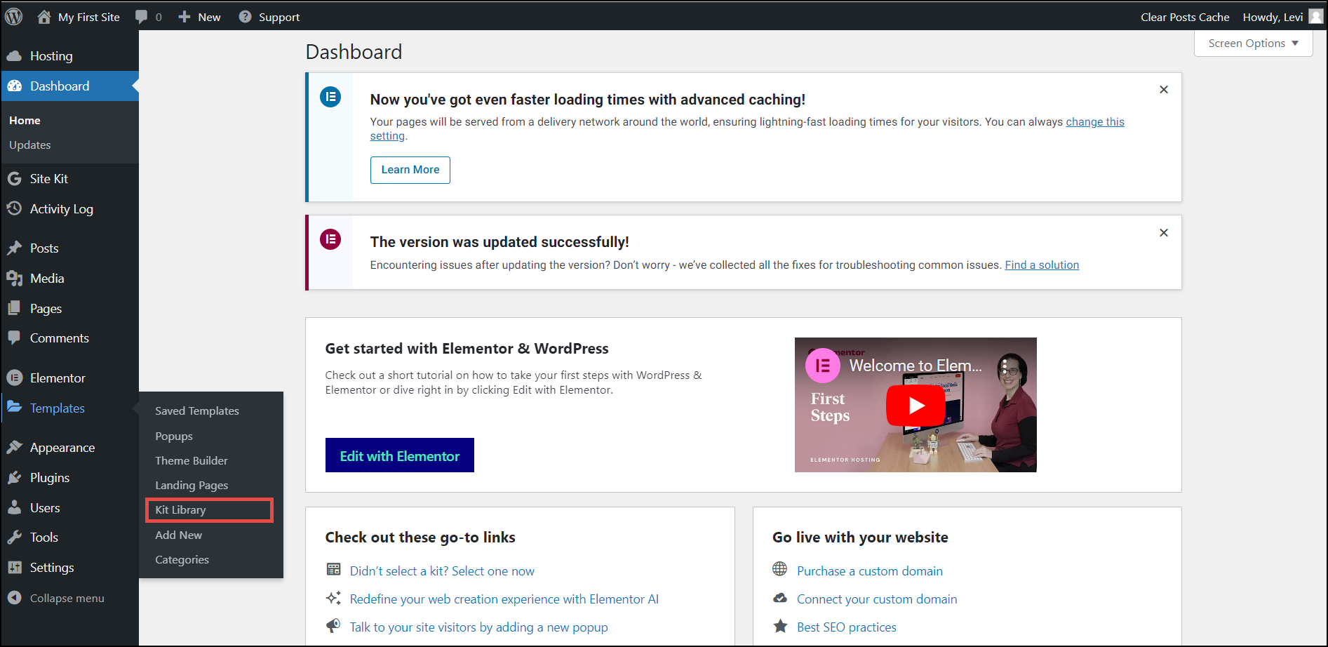The height and width of the screenshot is (647, 1328).
Task: Expand the Screen Options dropdown
Action: point(1253,44)
